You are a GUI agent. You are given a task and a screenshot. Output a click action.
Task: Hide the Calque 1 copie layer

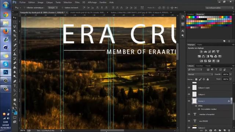click(189, 88)
